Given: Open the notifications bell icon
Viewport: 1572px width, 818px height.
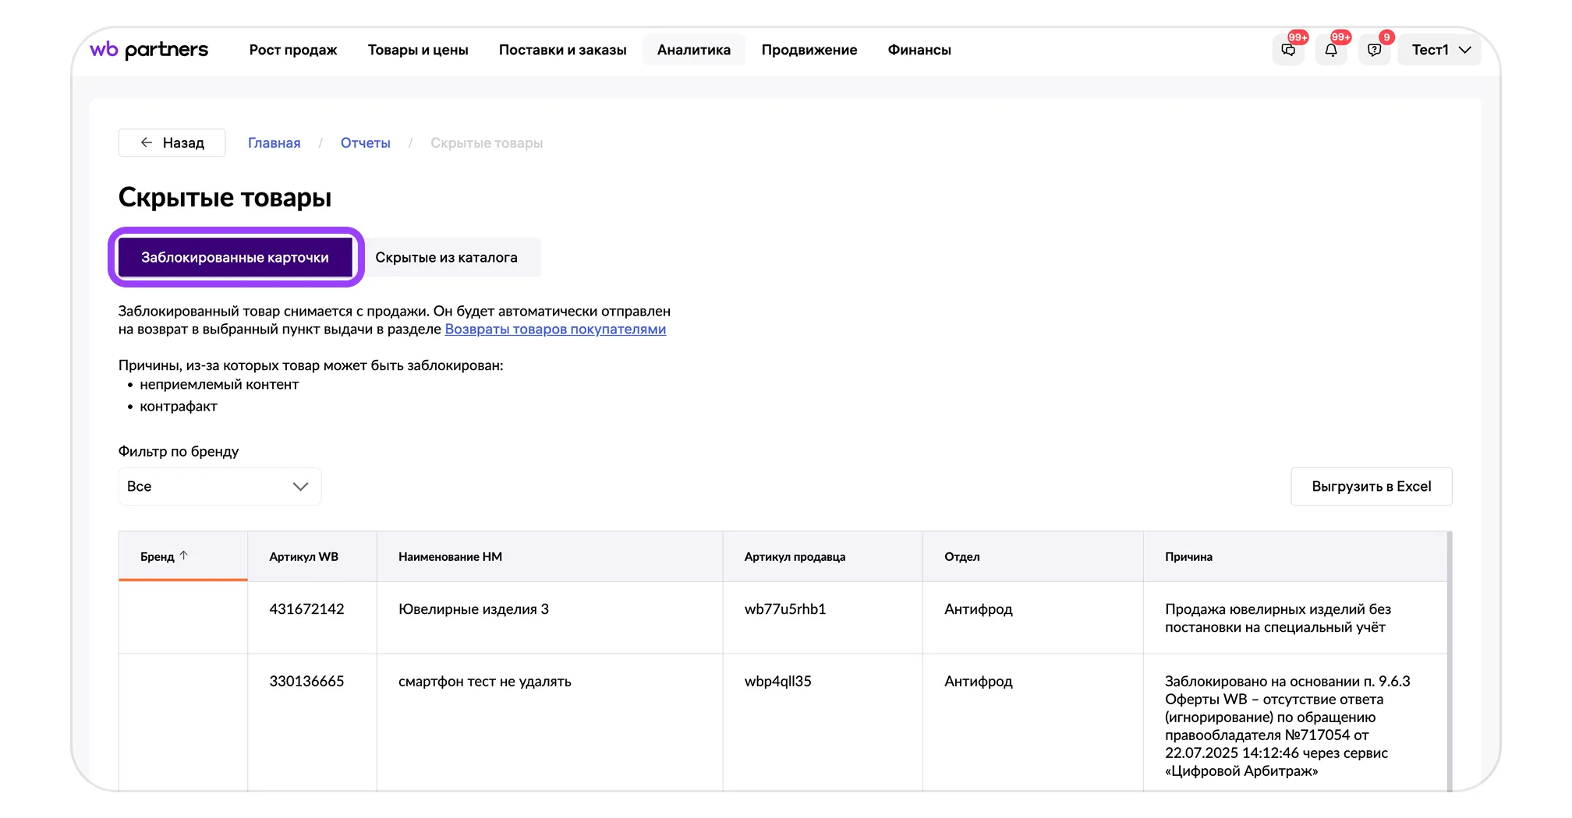Looking at the screenshot, I should [x=1331, y=50].
